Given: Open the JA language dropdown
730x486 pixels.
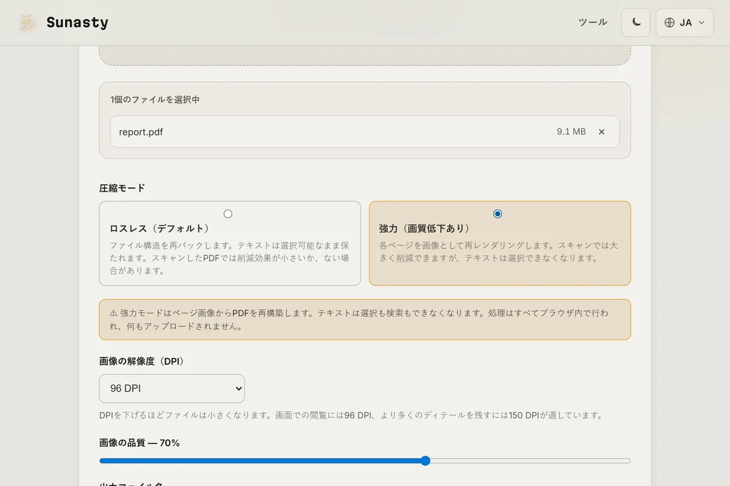Looking at the screenshot, I should pyautogui.click(x=684, y=23).
